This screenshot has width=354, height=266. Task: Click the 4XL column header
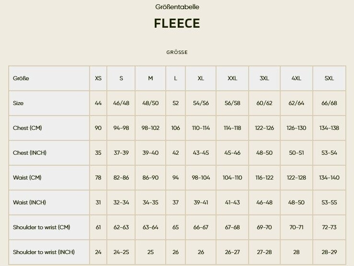click(x=297, y=78)
